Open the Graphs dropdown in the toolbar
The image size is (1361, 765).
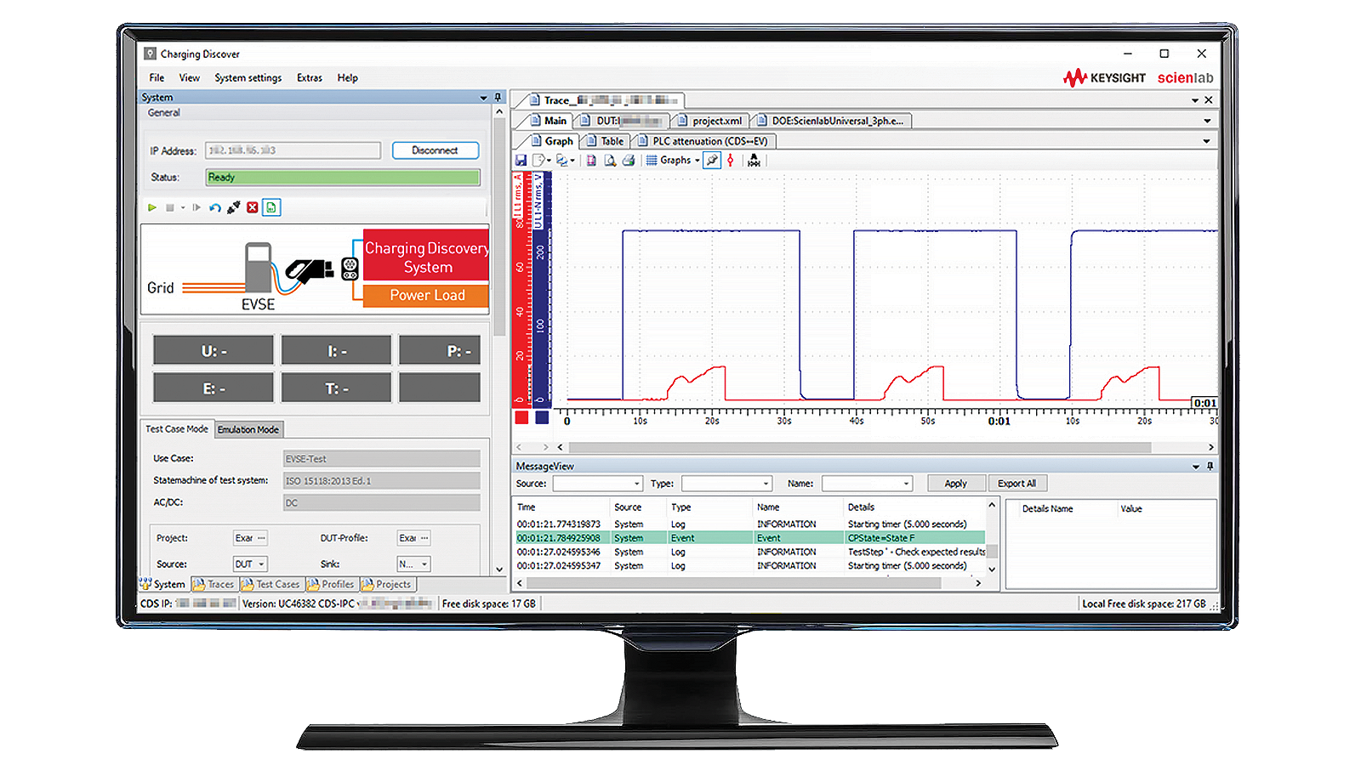[x=673, y=160]
